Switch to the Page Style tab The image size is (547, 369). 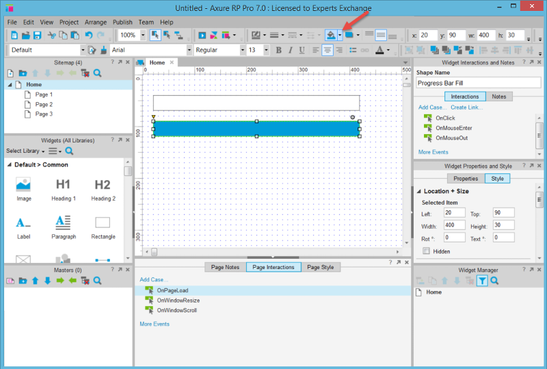319,267
